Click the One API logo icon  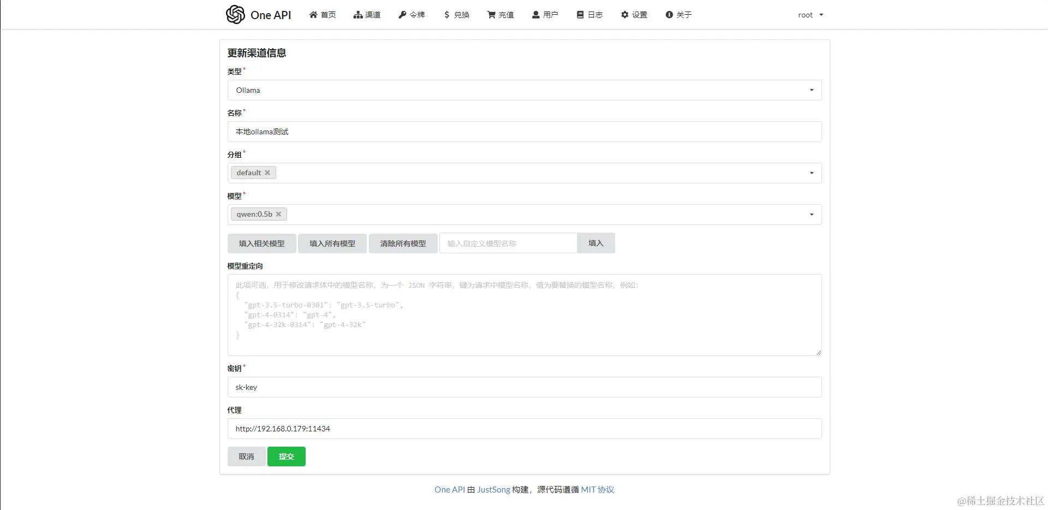coord(235,15)
